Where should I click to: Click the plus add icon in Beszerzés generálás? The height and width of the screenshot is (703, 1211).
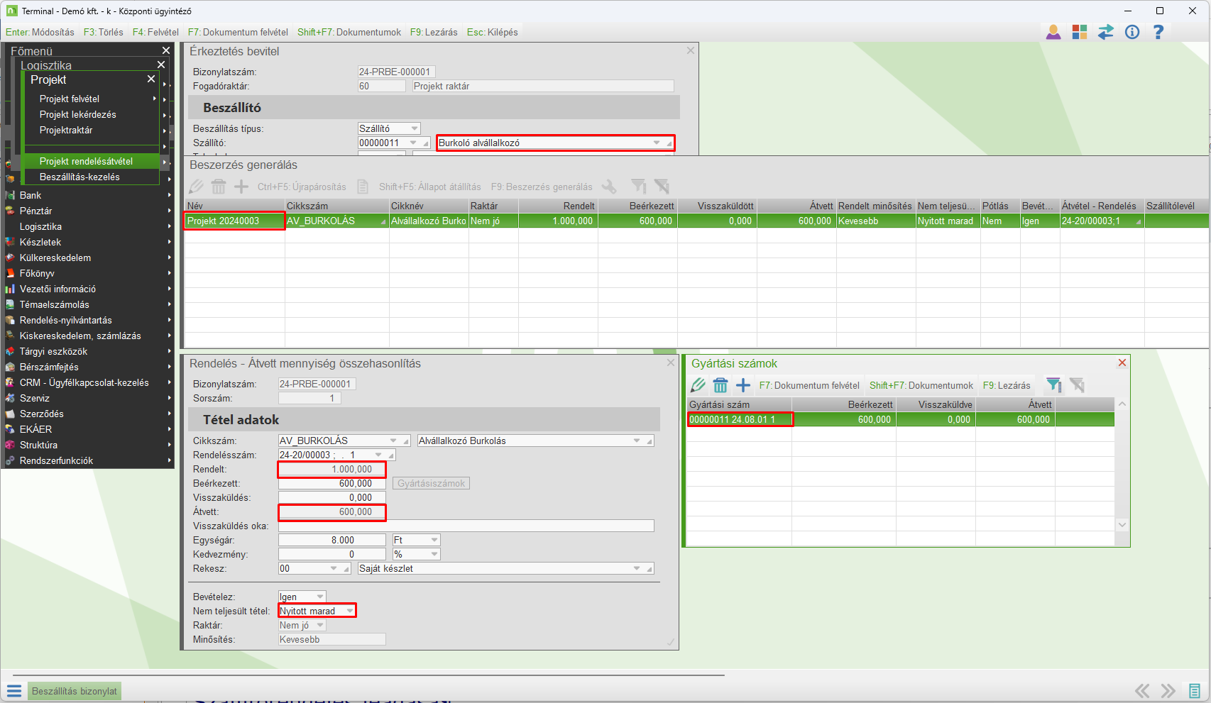241,187
